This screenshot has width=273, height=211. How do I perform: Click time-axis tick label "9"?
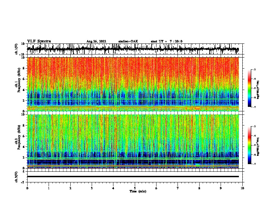pyautogui.click(x=221, y=188)
